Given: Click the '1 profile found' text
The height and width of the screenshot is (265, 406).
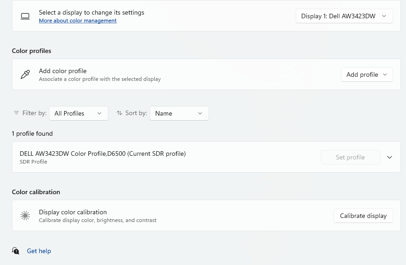Looking at the screenshot, I should click(32, 134).
